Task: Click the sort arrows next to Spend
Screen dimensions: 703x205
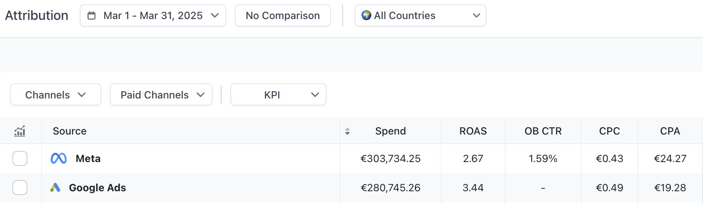Action: [347, 131]
